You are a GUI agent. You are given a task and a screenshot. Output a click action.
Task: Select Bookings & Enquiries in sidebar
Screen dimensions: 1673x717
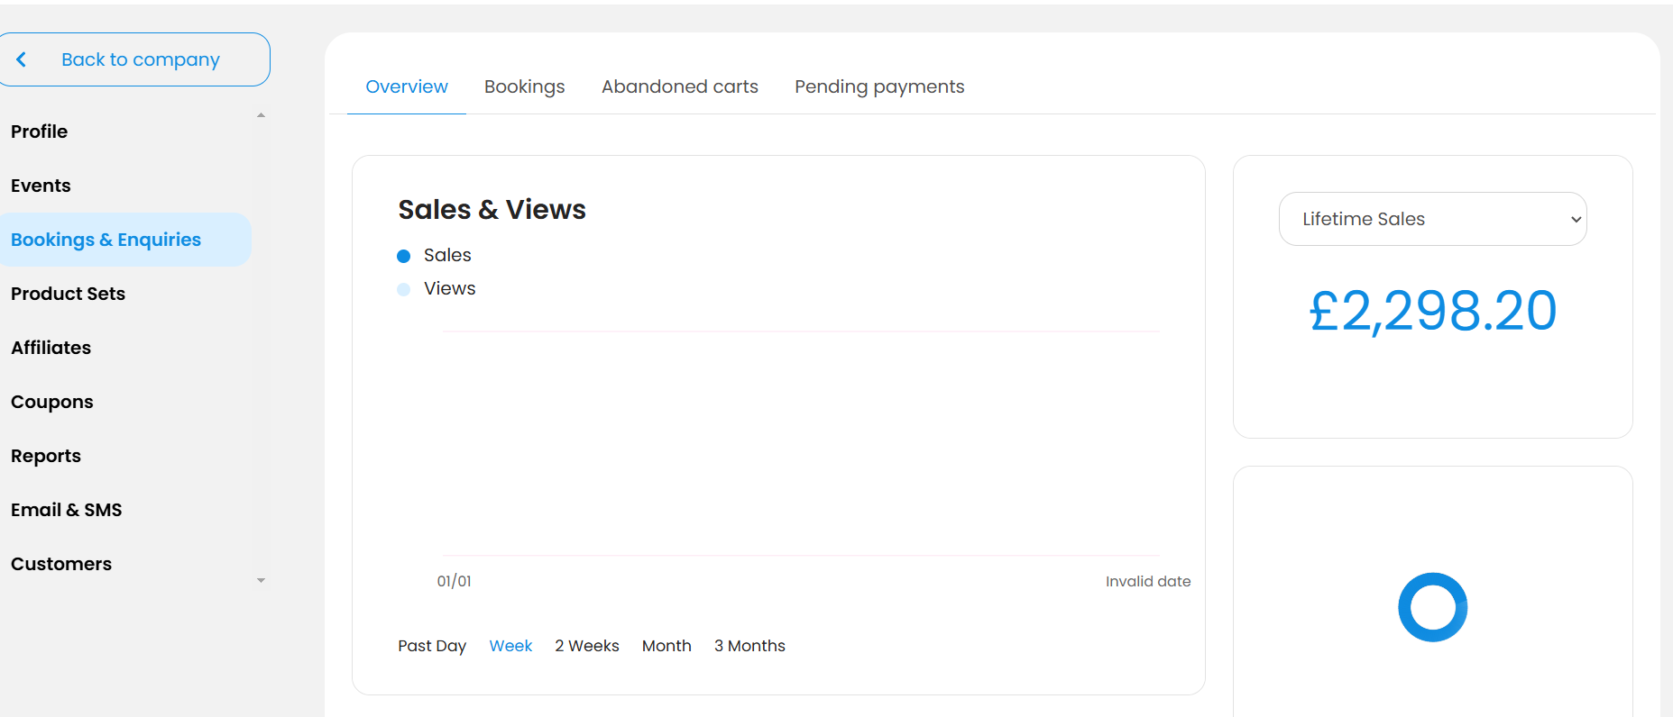pyautogui.click(x=124, y=240)
